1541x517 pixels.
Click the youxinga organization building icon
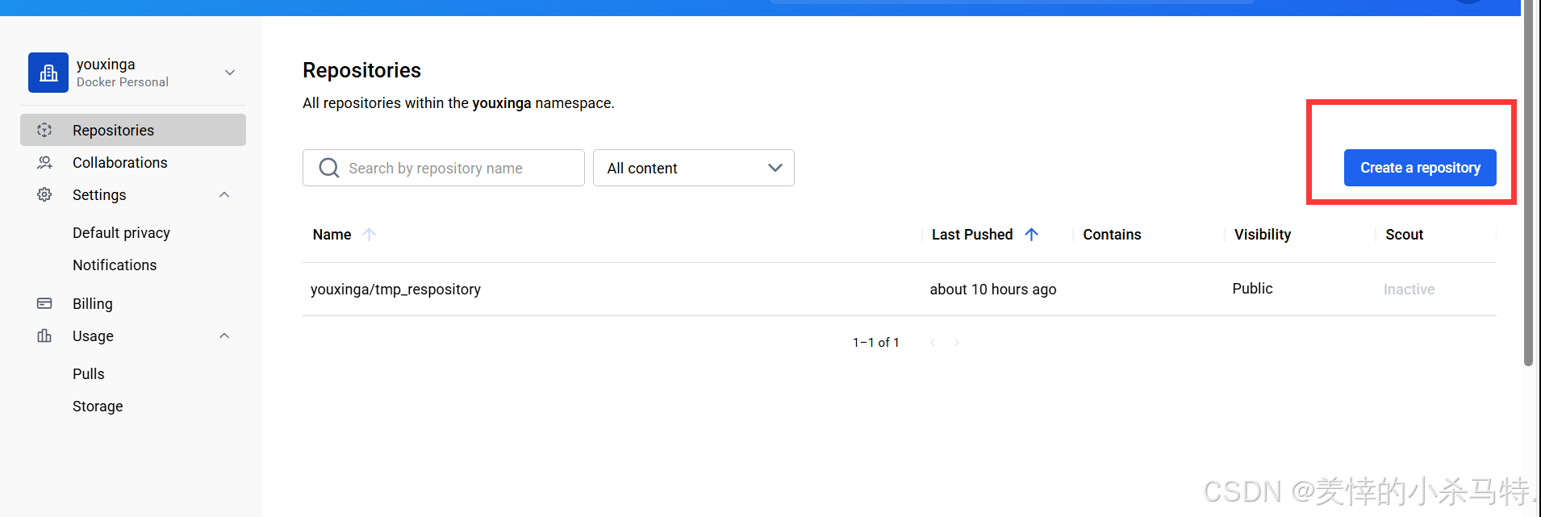[48, 73]
